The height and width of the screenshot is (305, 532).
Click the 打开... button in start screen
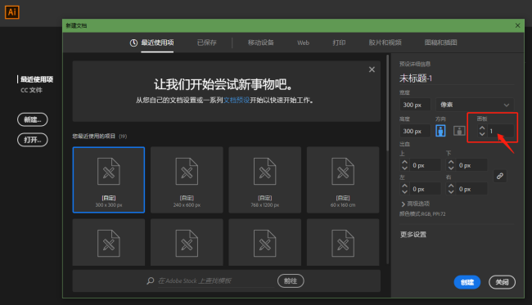click(33, 140)
